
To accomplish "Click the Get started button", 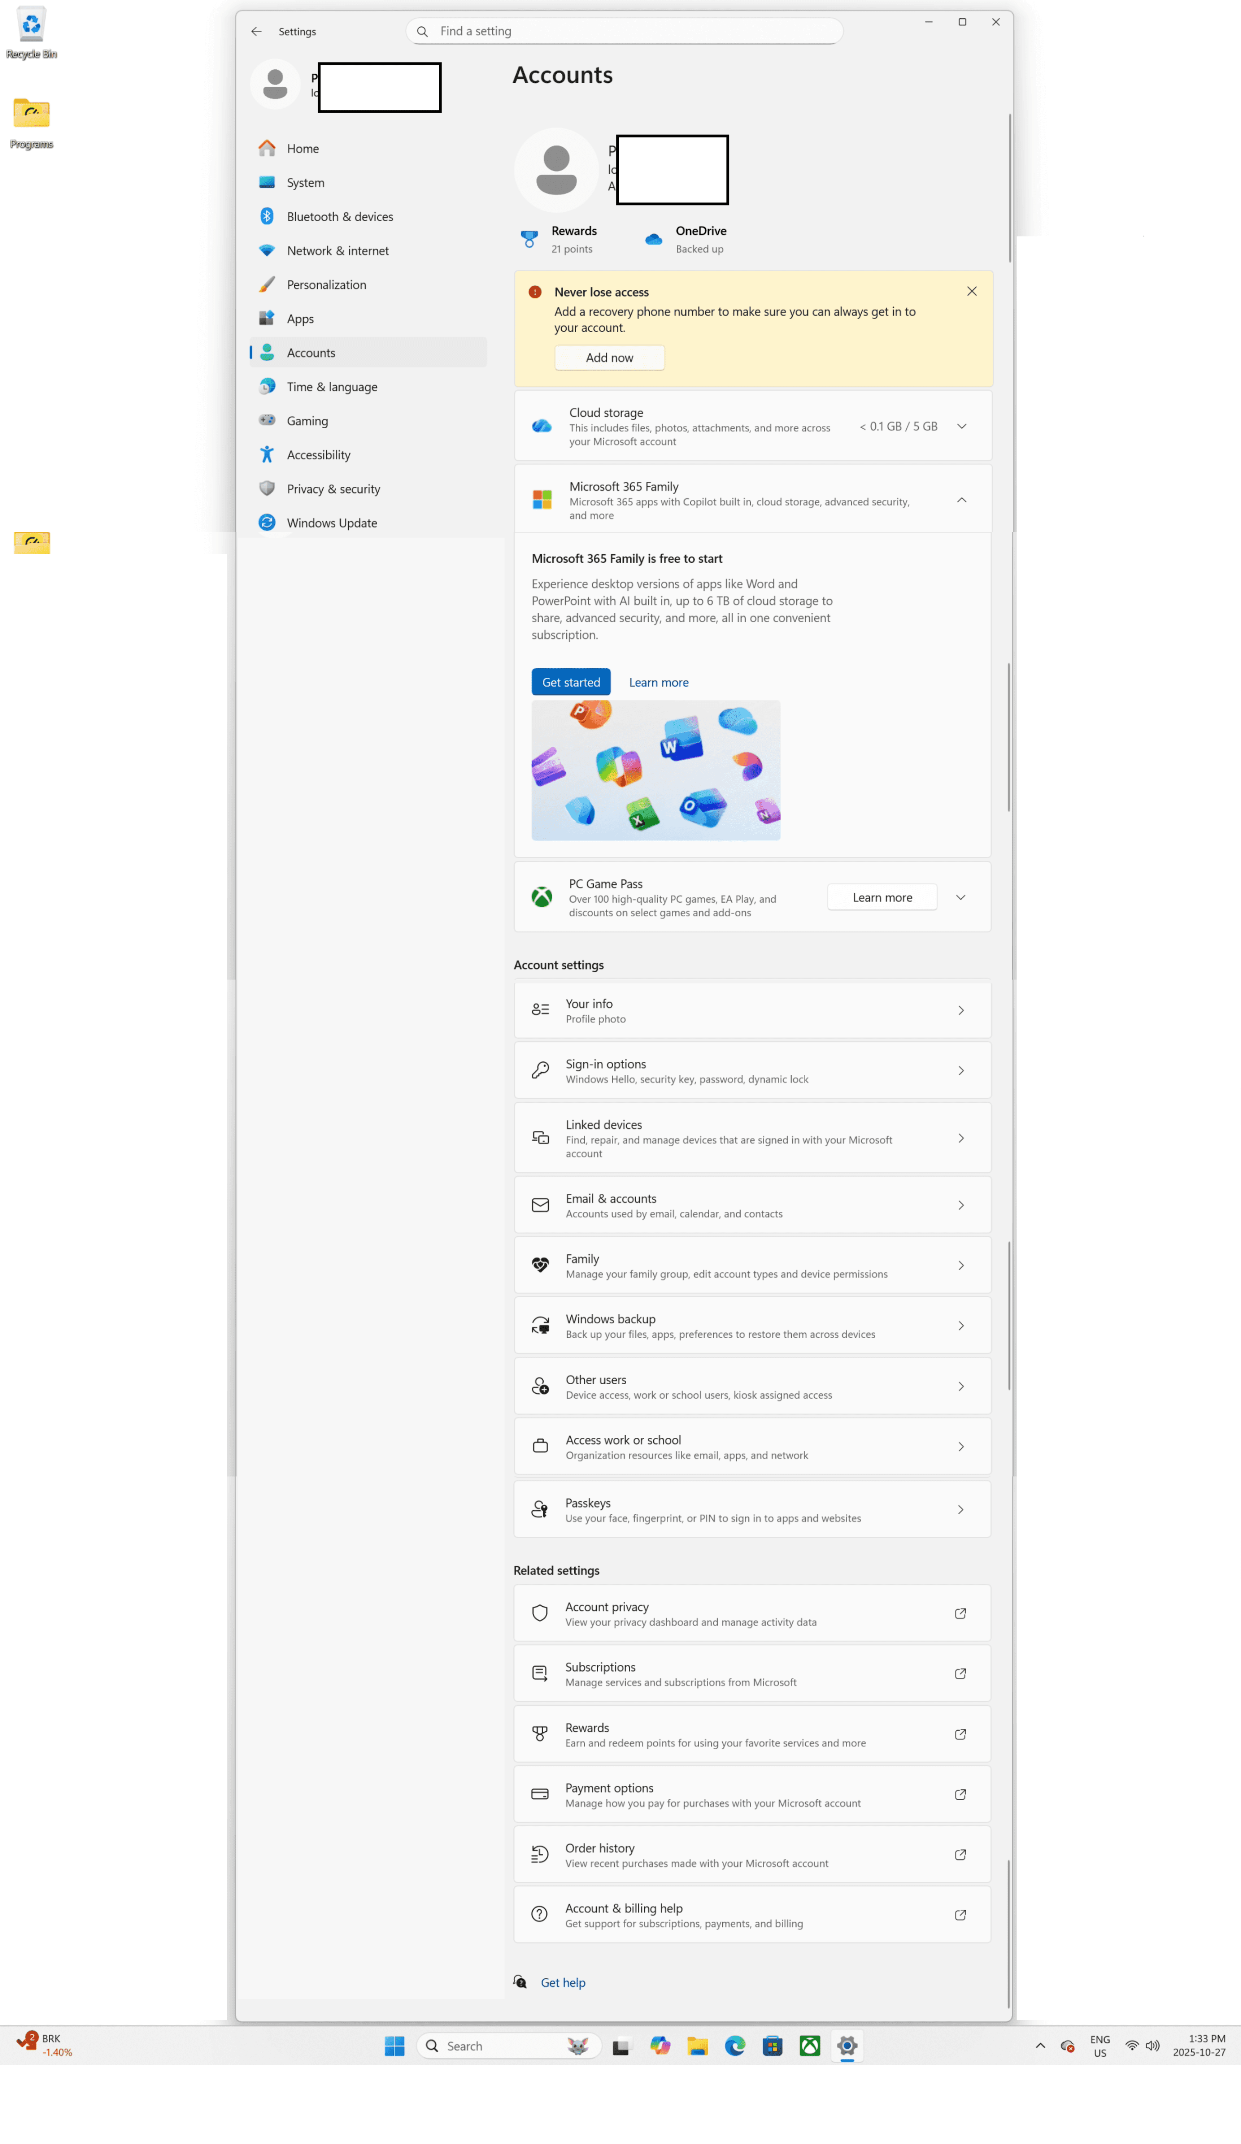I will pyautogui.click(x=571, y=682).
